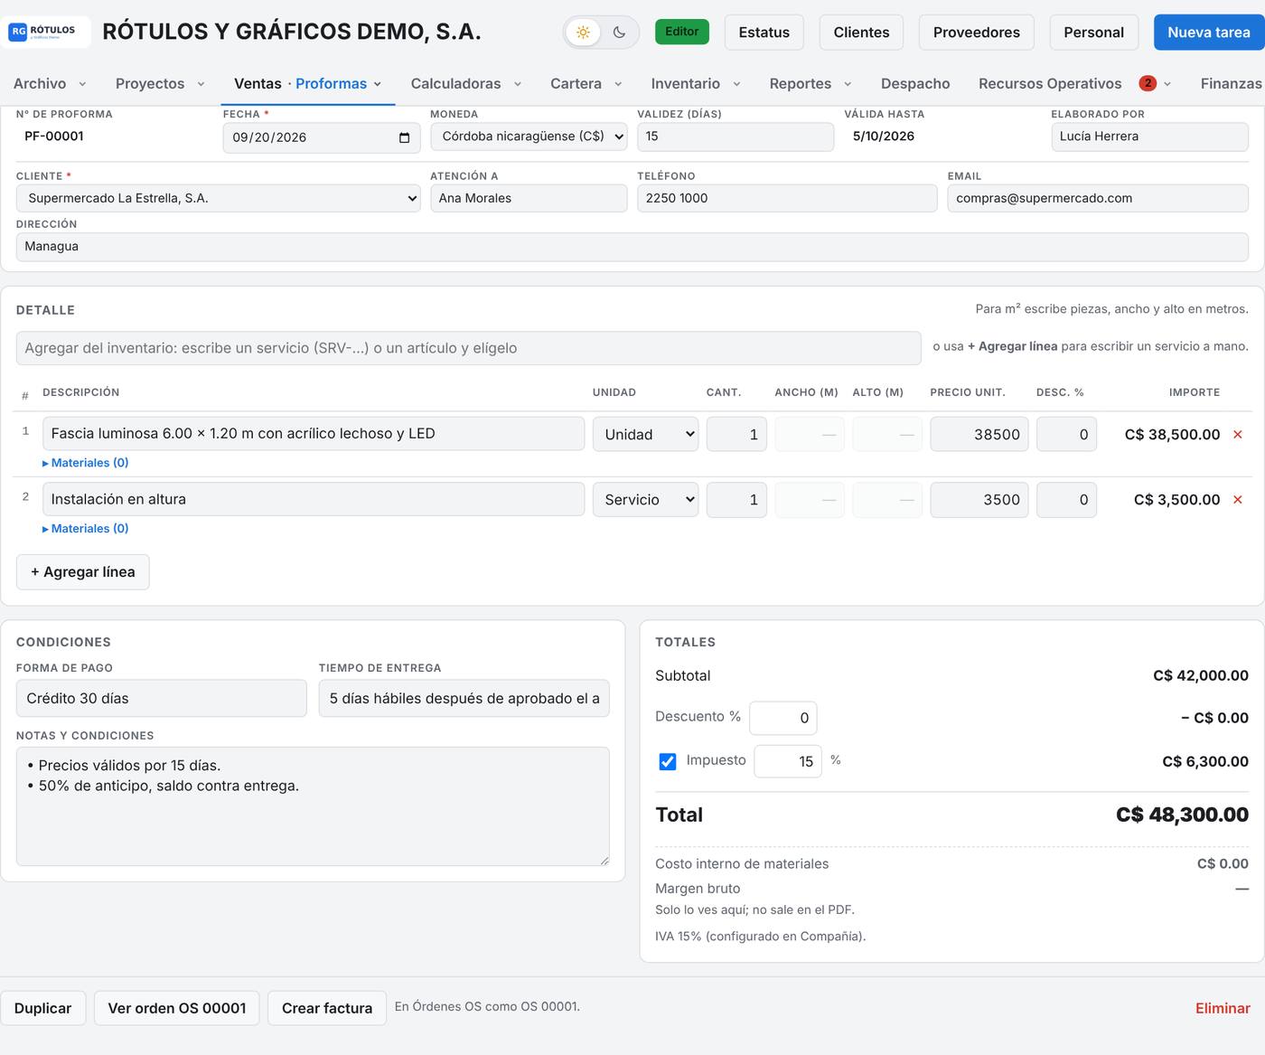Image resolution: width=1265 pixels, height=1055 pixels.
Task: Change unit for Instalación en altura row
Action: [x=645, y=499]
